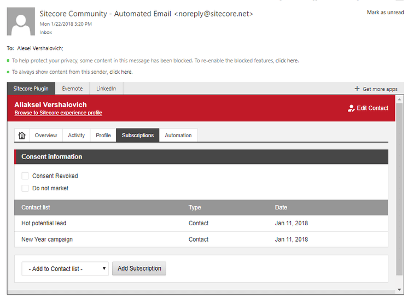Image resolution: width=408 pixels, height=298 pixels.
Task: Click the Edit Contact person icon
Action: (351, 108)
